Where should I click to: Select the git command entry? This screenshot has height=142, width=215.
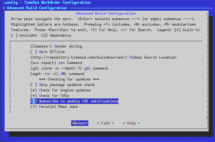click(69, 68)
